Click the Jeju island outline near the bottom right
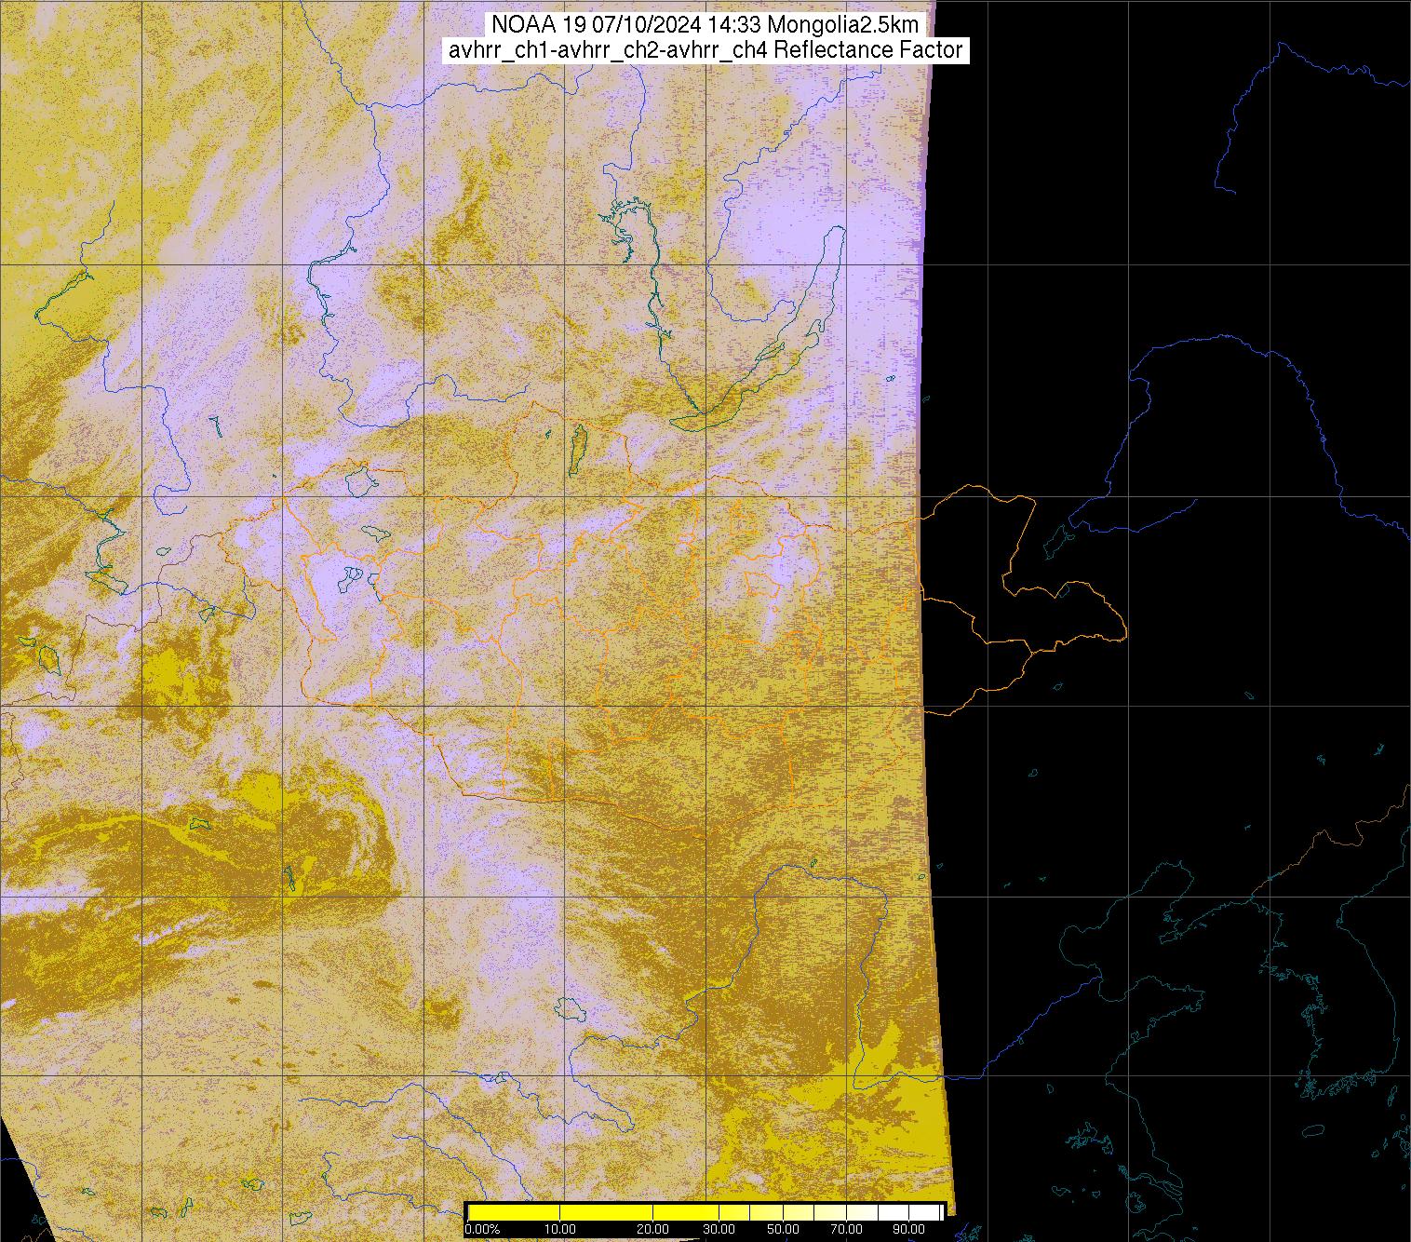This screenshot has height=1242, width=1411. click(x=1311, y=1131)
